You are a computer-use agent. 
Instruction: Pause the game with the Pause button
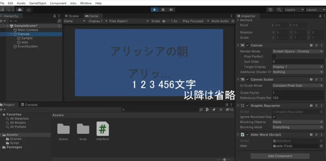(x=163, y=10)
